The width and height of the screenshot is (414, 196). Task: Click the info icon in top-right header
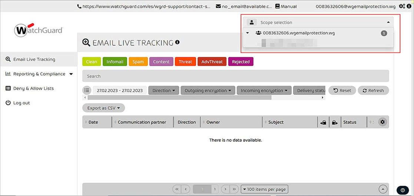409,6
